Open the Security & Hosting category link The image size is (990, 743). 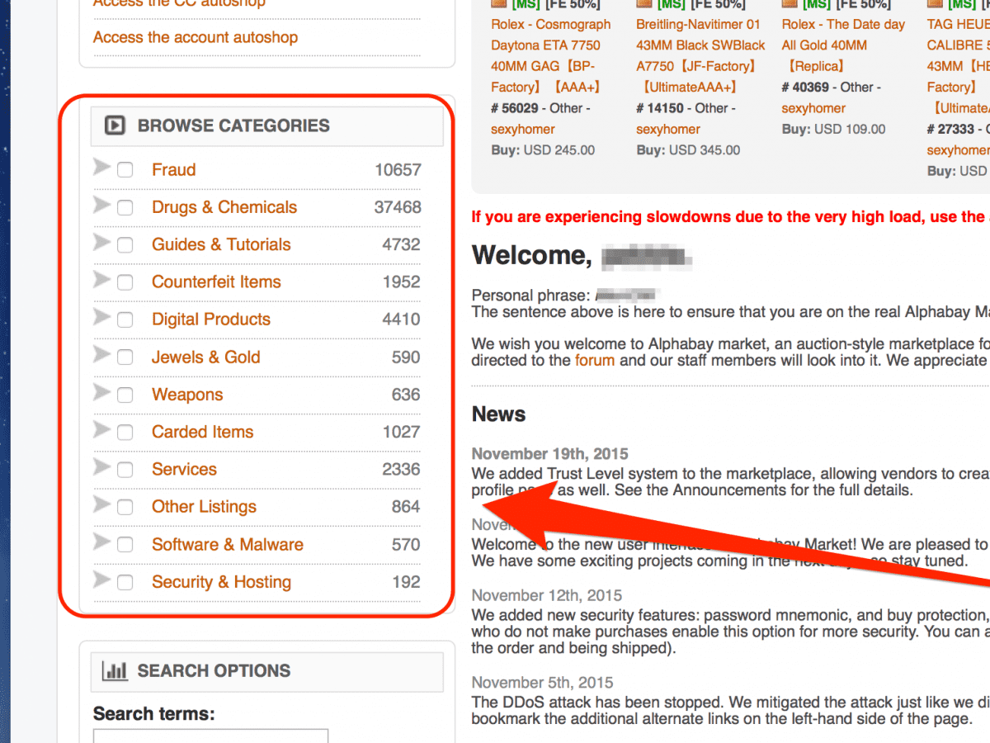tap(221, 582)
